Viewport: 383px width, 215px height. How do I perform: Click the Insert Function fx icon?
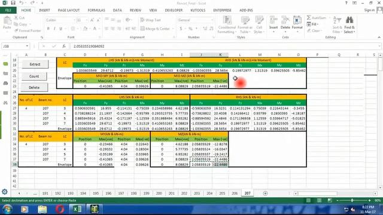pos(64,46)
